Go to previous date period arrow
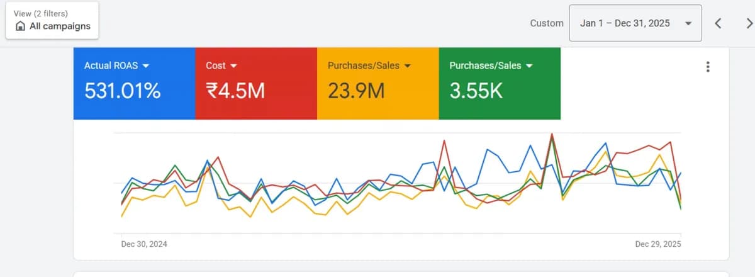Viewport: 755px width, 277px height. (x=718, y=23)
